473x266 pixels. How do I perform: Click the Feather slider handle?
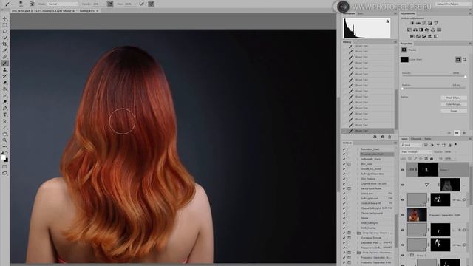click(x=402, y=89)
